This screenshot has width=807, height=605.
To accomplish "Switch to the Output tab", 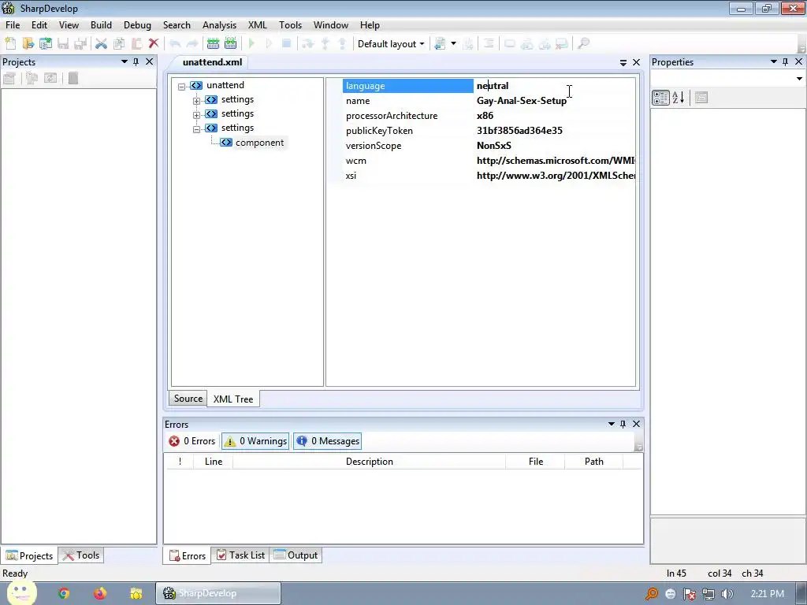I will (296, 555).
